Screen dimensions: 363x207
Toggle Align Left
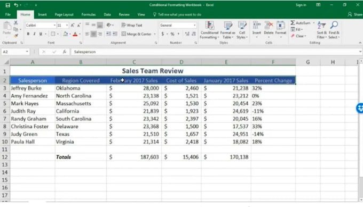coord(87,34)
